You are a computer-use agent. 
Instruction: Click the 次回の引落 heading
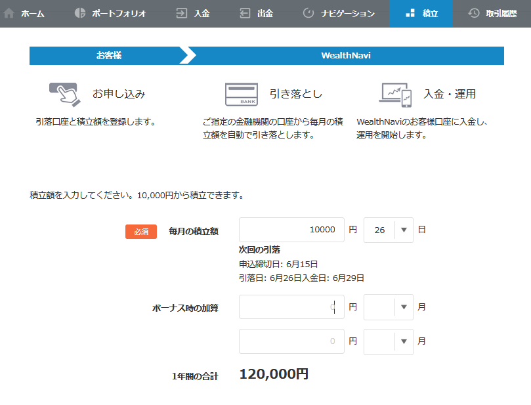click(x=259, y=250)
